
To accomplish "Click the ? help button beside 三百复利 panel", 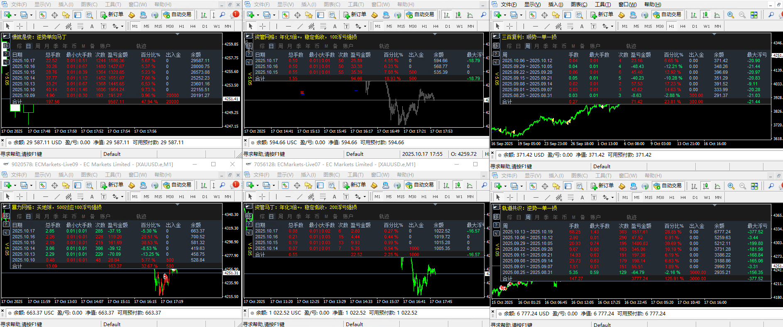I will 496,54.
